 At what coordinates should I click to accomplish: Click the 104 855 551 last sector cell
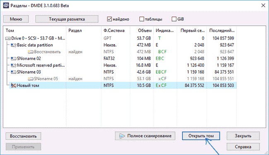(223, 79)
